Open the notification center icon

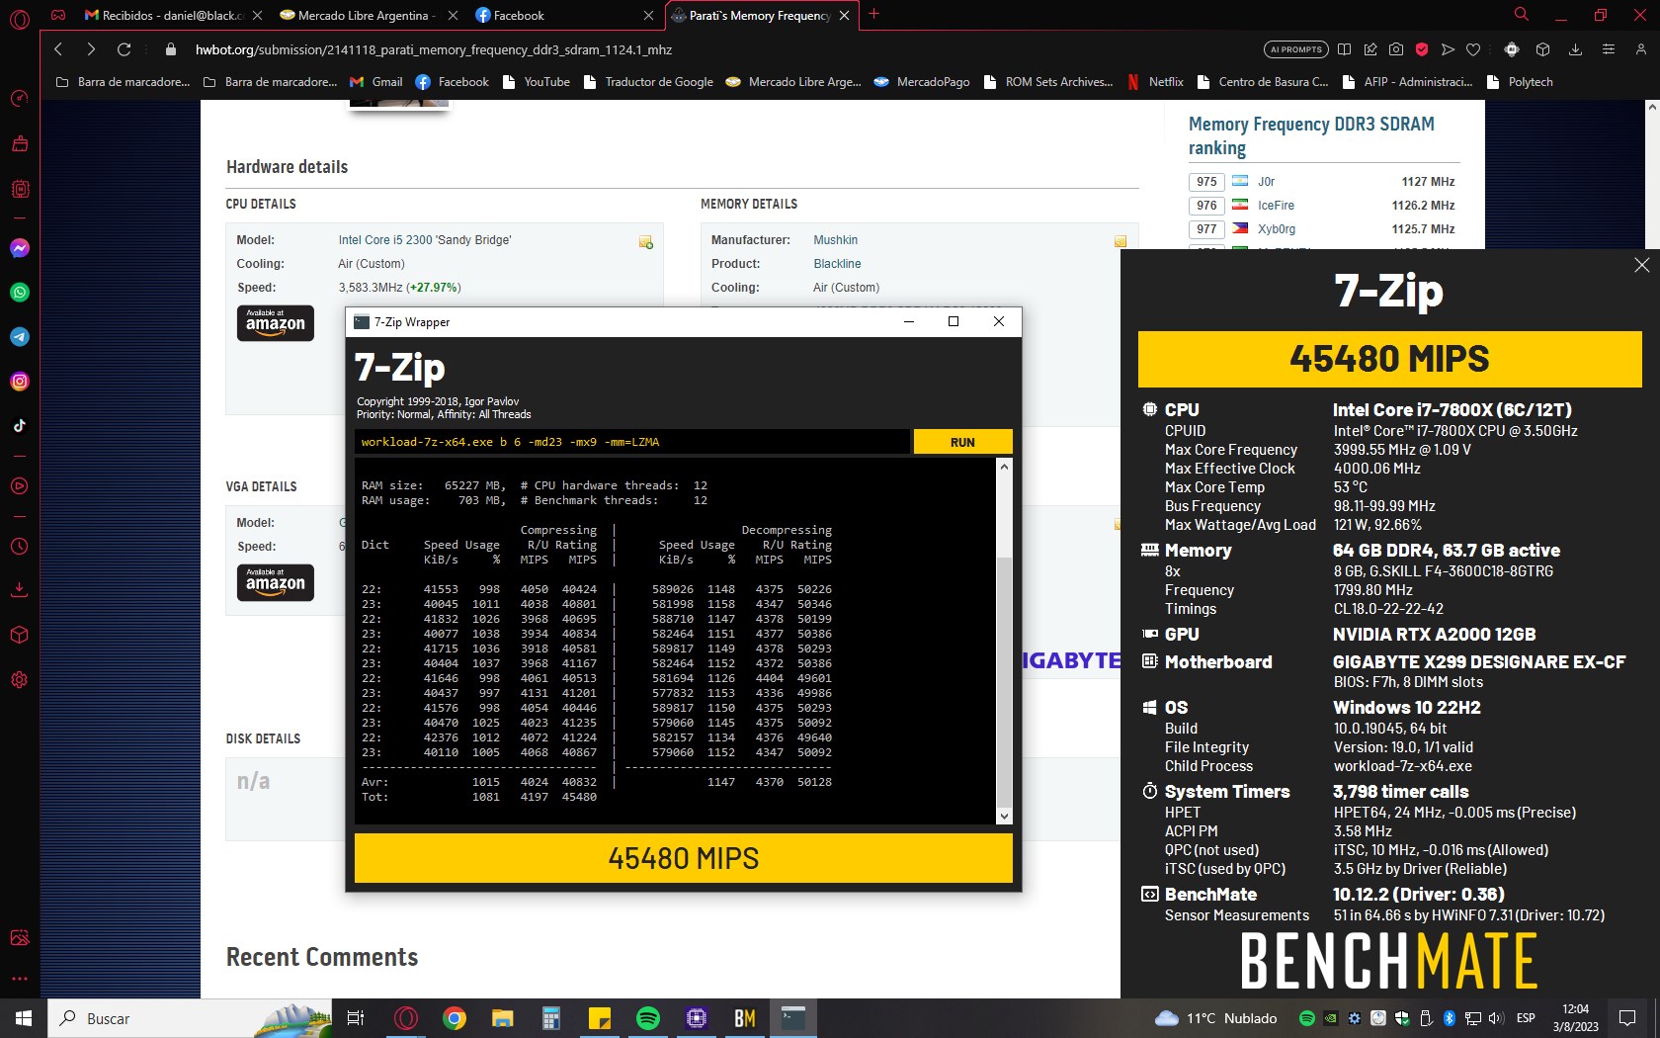point(1627,1018)
